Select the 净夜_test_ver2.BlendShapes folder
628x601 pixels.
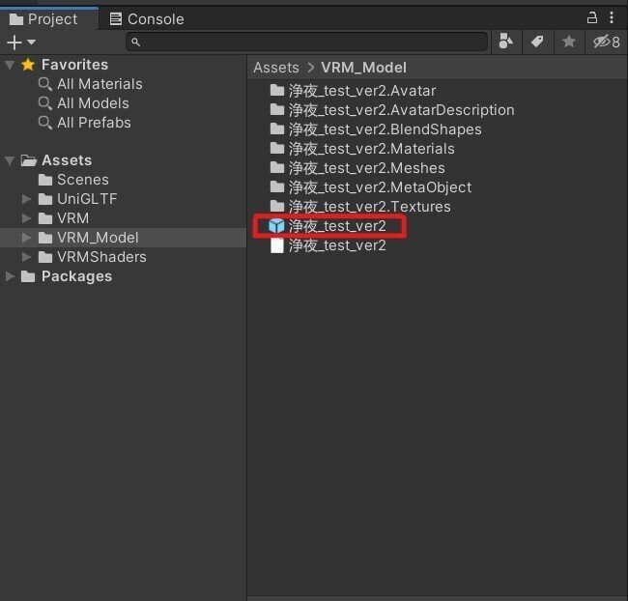coord(376,129)
